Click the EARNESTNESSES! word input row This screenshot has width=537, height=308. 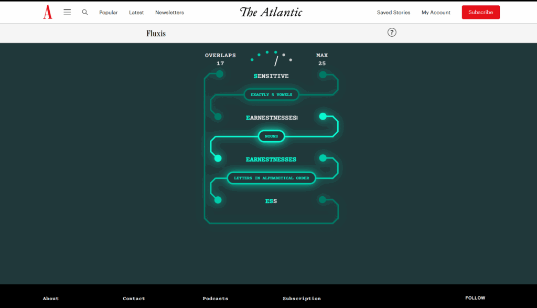271,118
